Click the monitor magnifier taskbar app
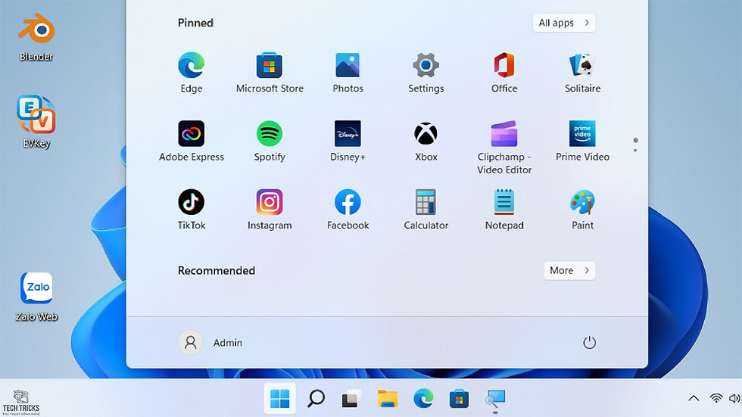Viewport: 742px width, 417px height. (x=495, y=399)
